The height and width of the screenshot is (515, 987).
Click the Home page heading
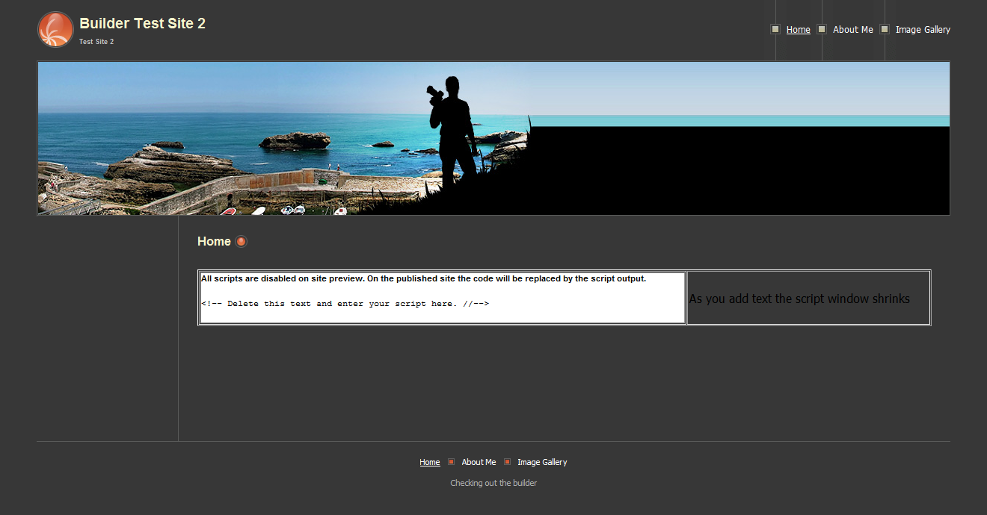pyautogui.click(x=214, y=241)
